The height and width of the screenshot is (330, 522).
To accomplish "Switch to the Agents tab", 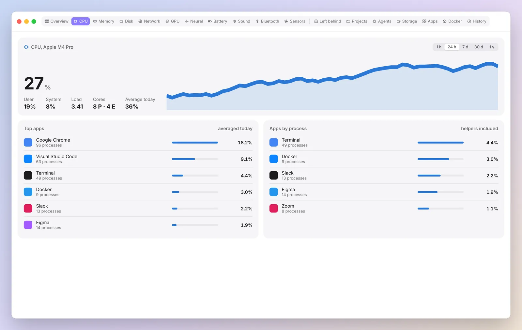I will [x=382, y=21].
